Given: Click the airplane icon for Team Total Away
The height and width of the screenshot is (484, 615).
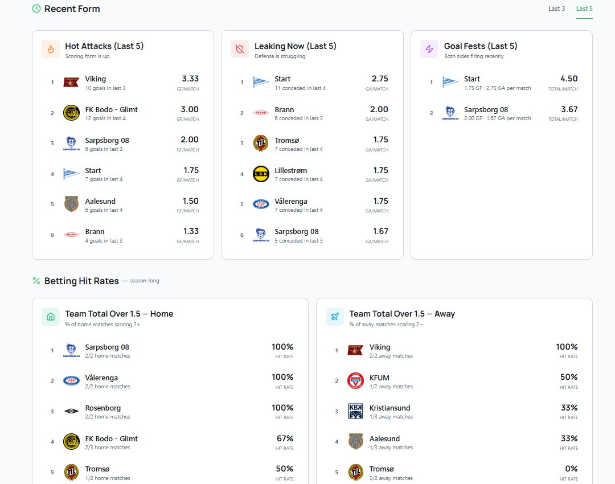Looking at the screenshot, I should pyautogui.click(x=335, y=317).
